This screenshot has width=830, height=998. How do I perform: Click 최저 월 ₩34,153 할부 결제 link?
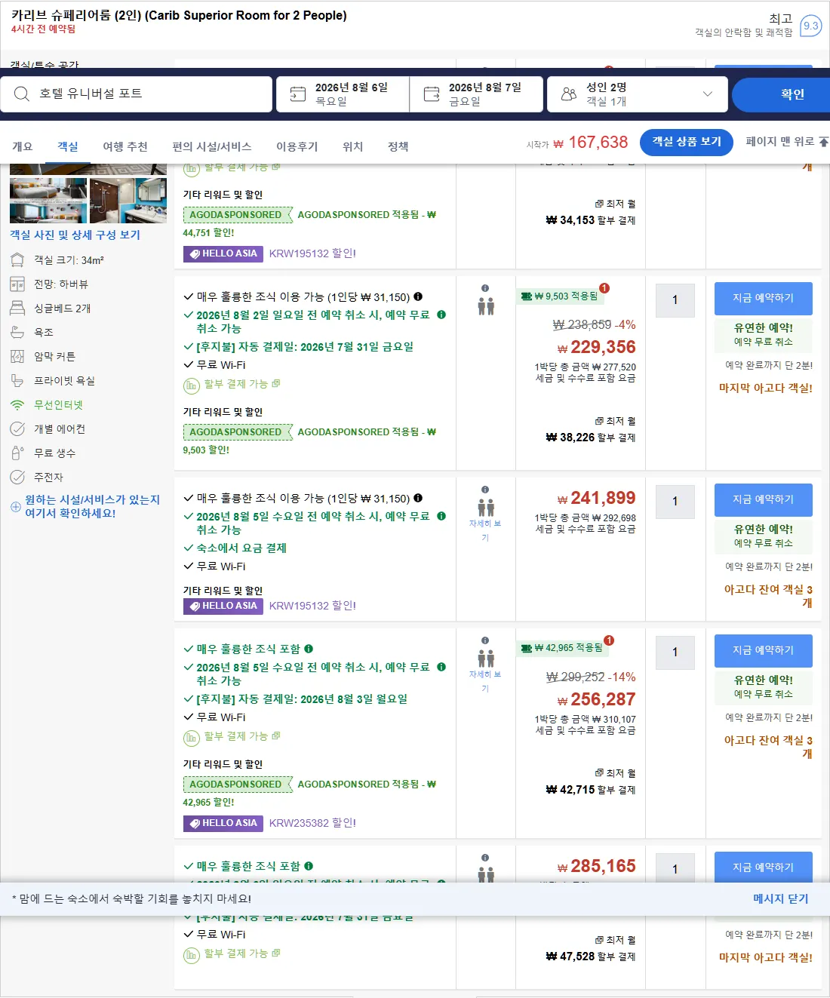coord(591,213)
